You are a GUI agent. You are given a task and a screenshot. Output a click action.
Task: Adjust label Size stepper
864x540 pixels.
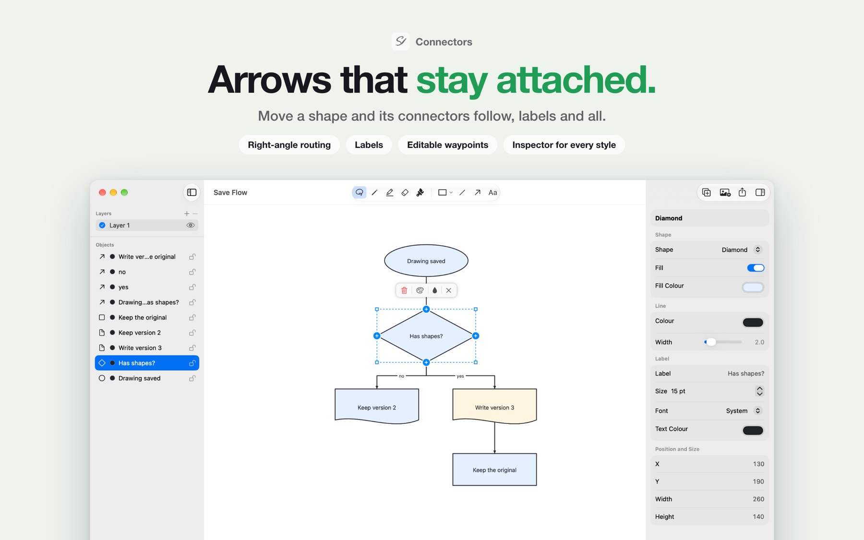click(759, 391)
